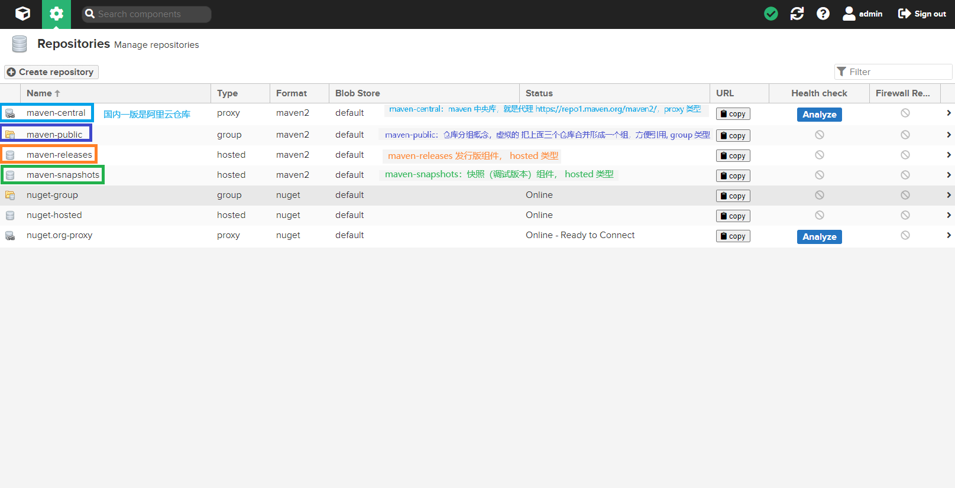Click the hosted database icon of maven-releases
Screen dimensions: 955x488
point(10,155)
